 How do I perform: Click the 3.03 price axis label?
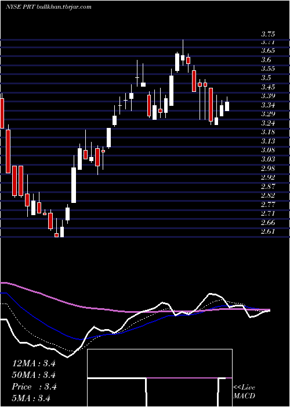point(268,159)
